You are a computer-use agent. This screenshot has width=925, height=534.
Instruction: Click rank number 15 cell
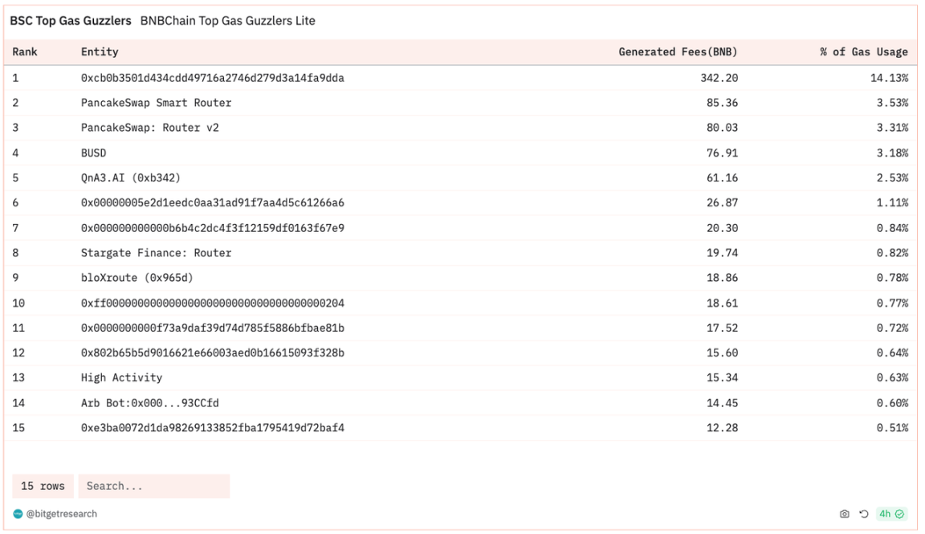pos(19,428)
